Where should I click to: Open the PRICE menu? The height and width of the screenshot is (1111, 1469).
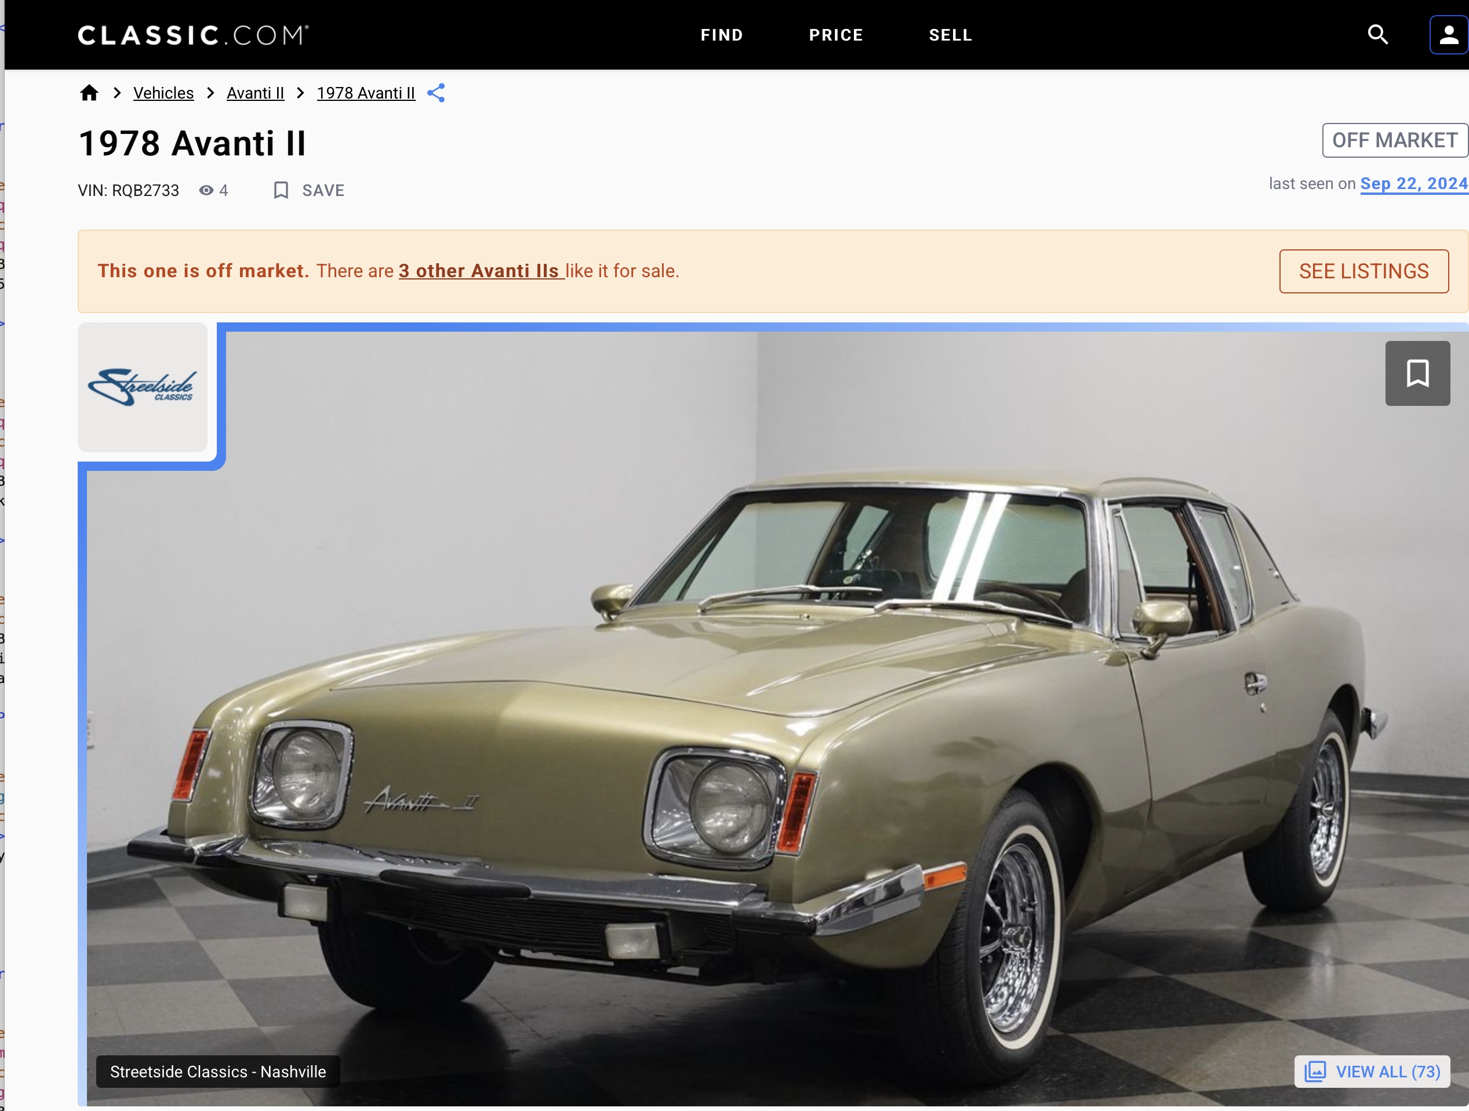pos(835,35)
